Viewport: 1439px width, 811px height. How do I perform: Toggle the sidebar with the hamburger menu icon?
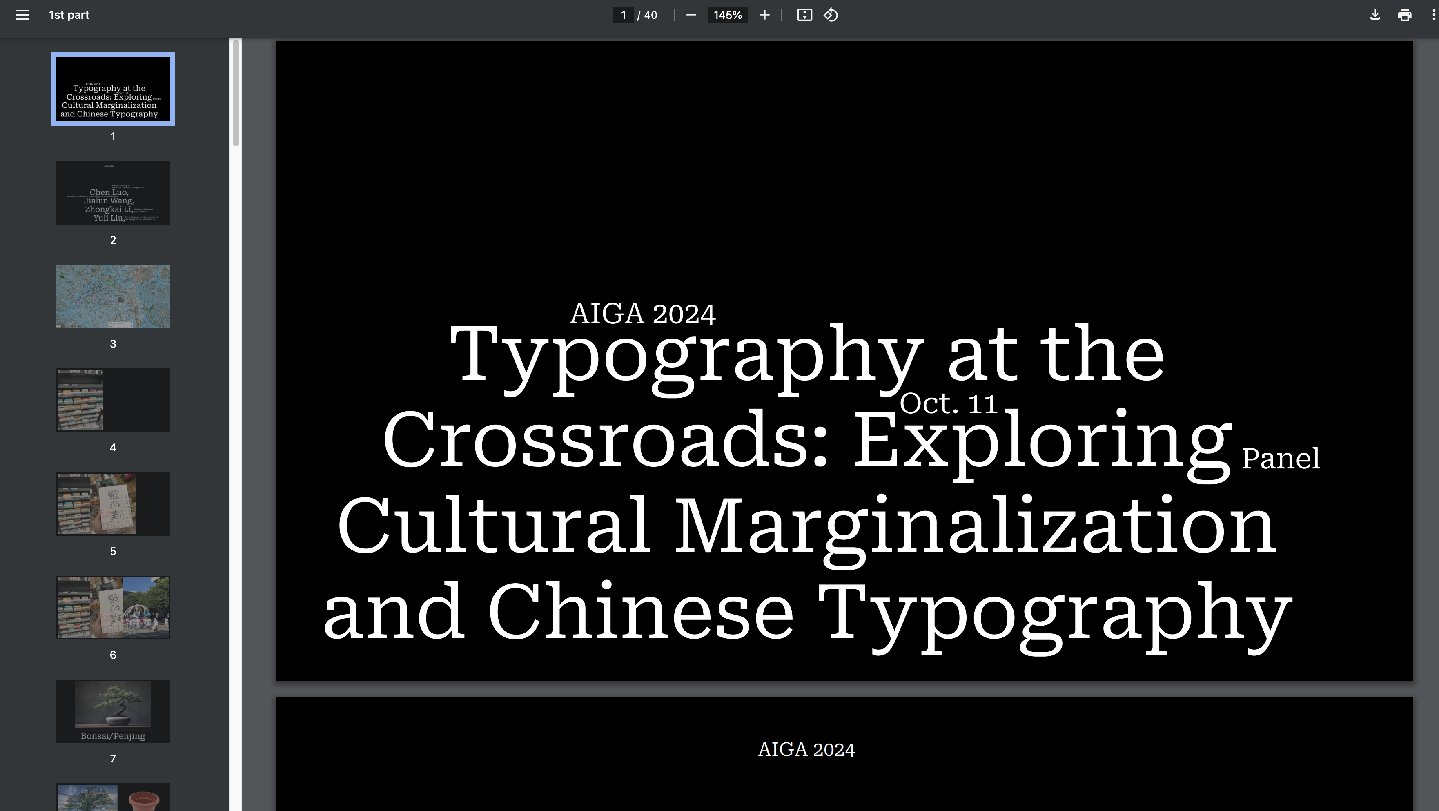22,15
